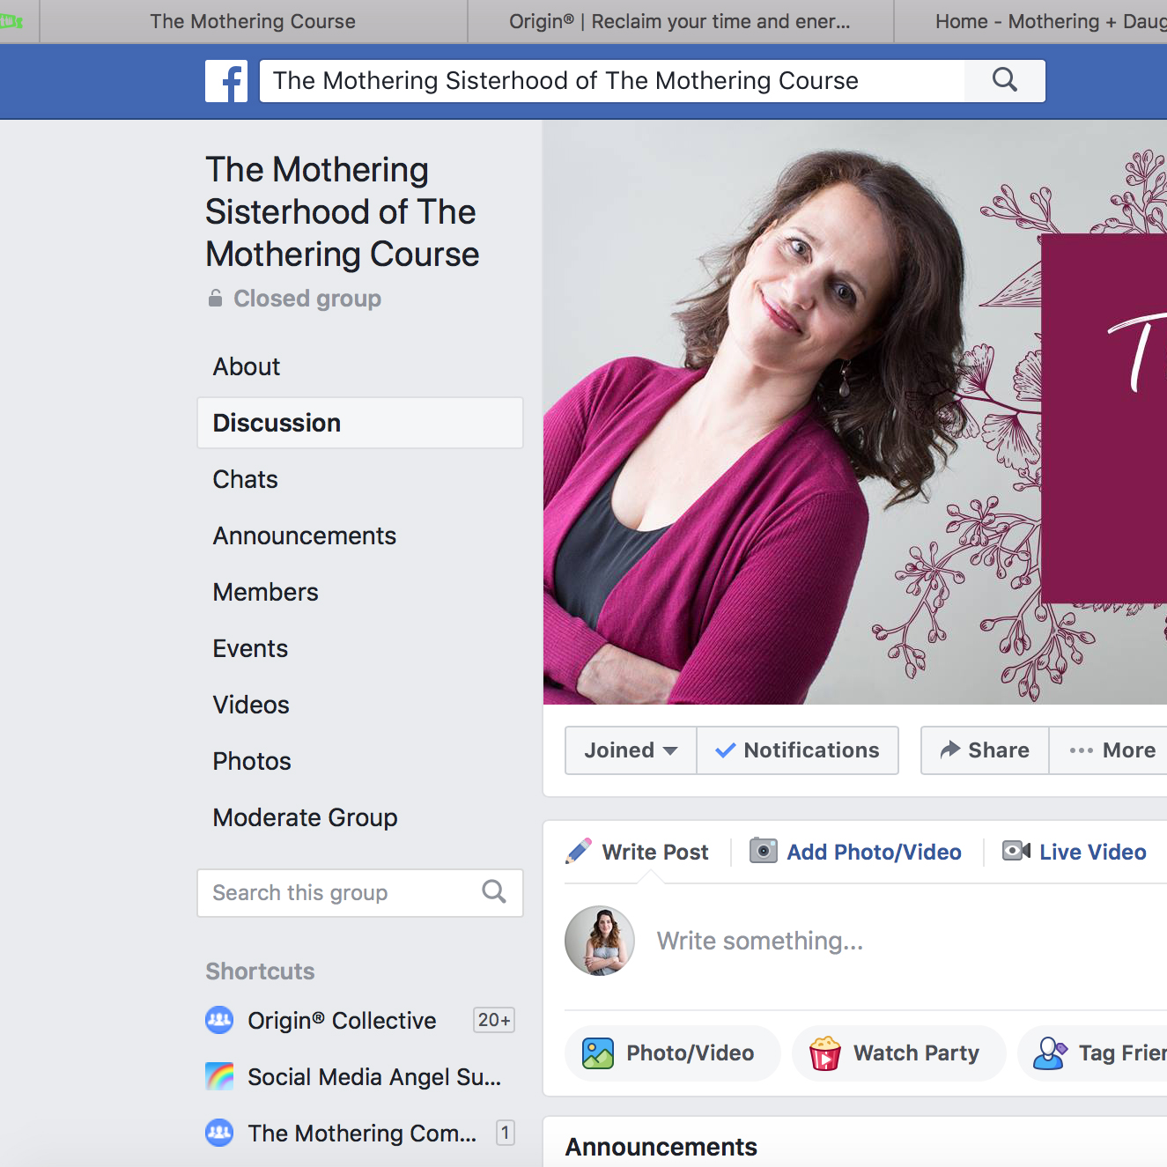Select the Discussion section

(360, 423)
